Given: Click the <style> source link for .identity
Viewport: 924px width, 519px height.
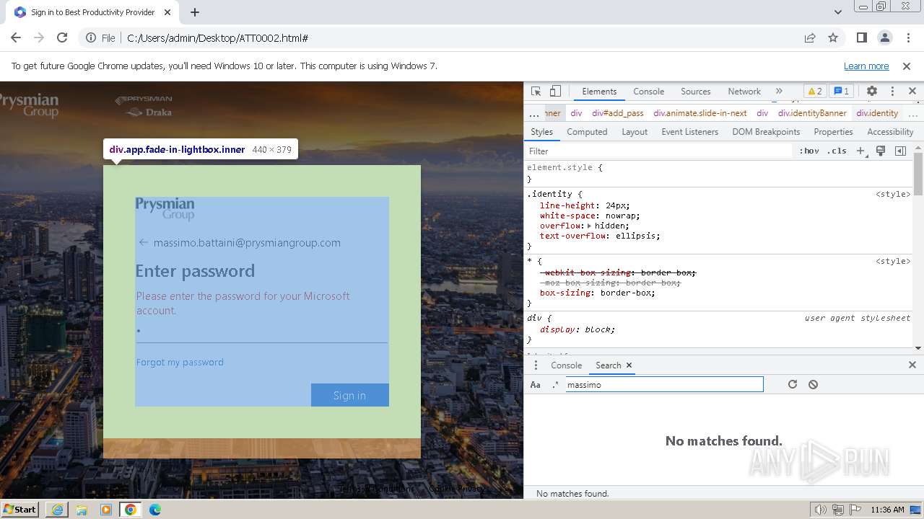Looking at the screenshot, I should [x=893, y=194].
